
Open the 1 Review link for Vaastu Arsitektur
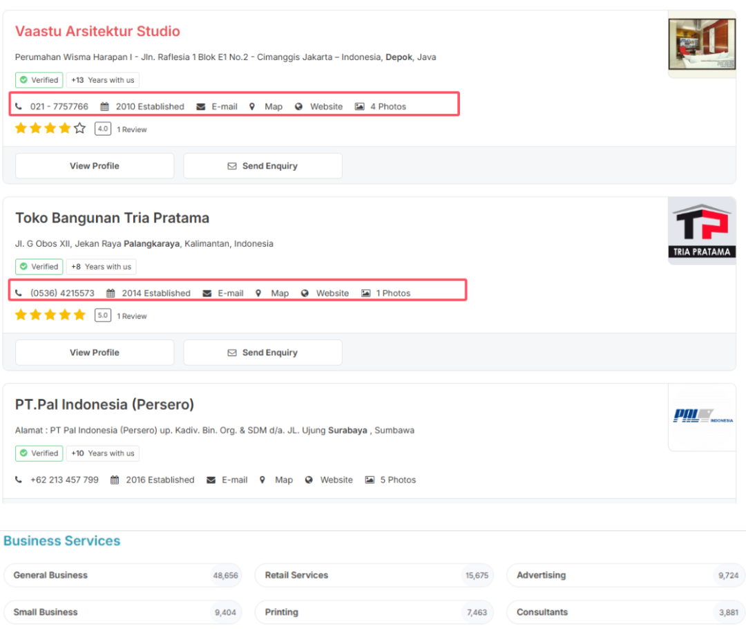coord(132,129)
